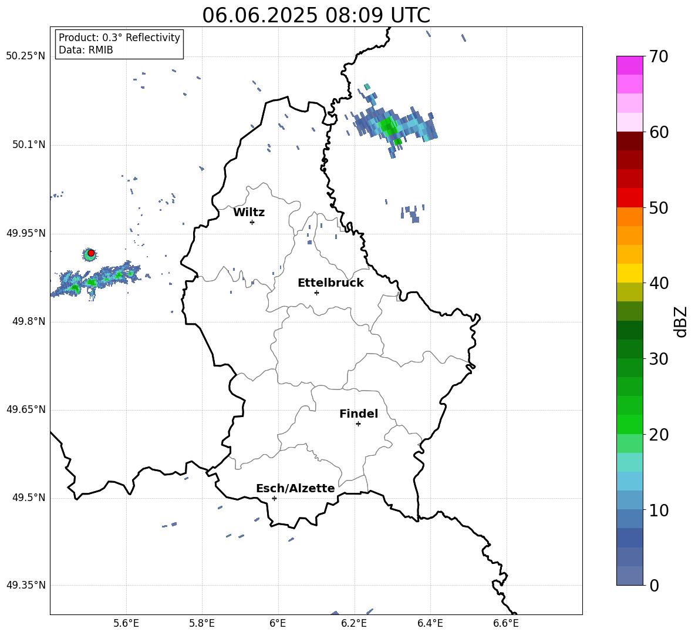Click the colorbar tick label 60

click(x=659, y=132)
